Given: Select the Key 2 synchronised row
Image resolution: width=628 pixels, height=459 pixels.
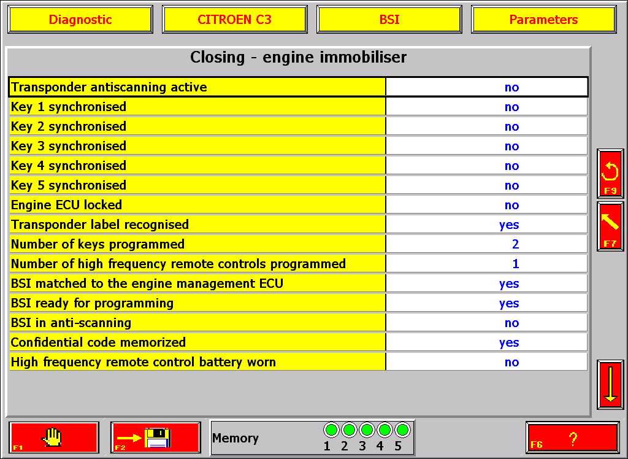Looking at the screenshot, I should pos(299,126).
